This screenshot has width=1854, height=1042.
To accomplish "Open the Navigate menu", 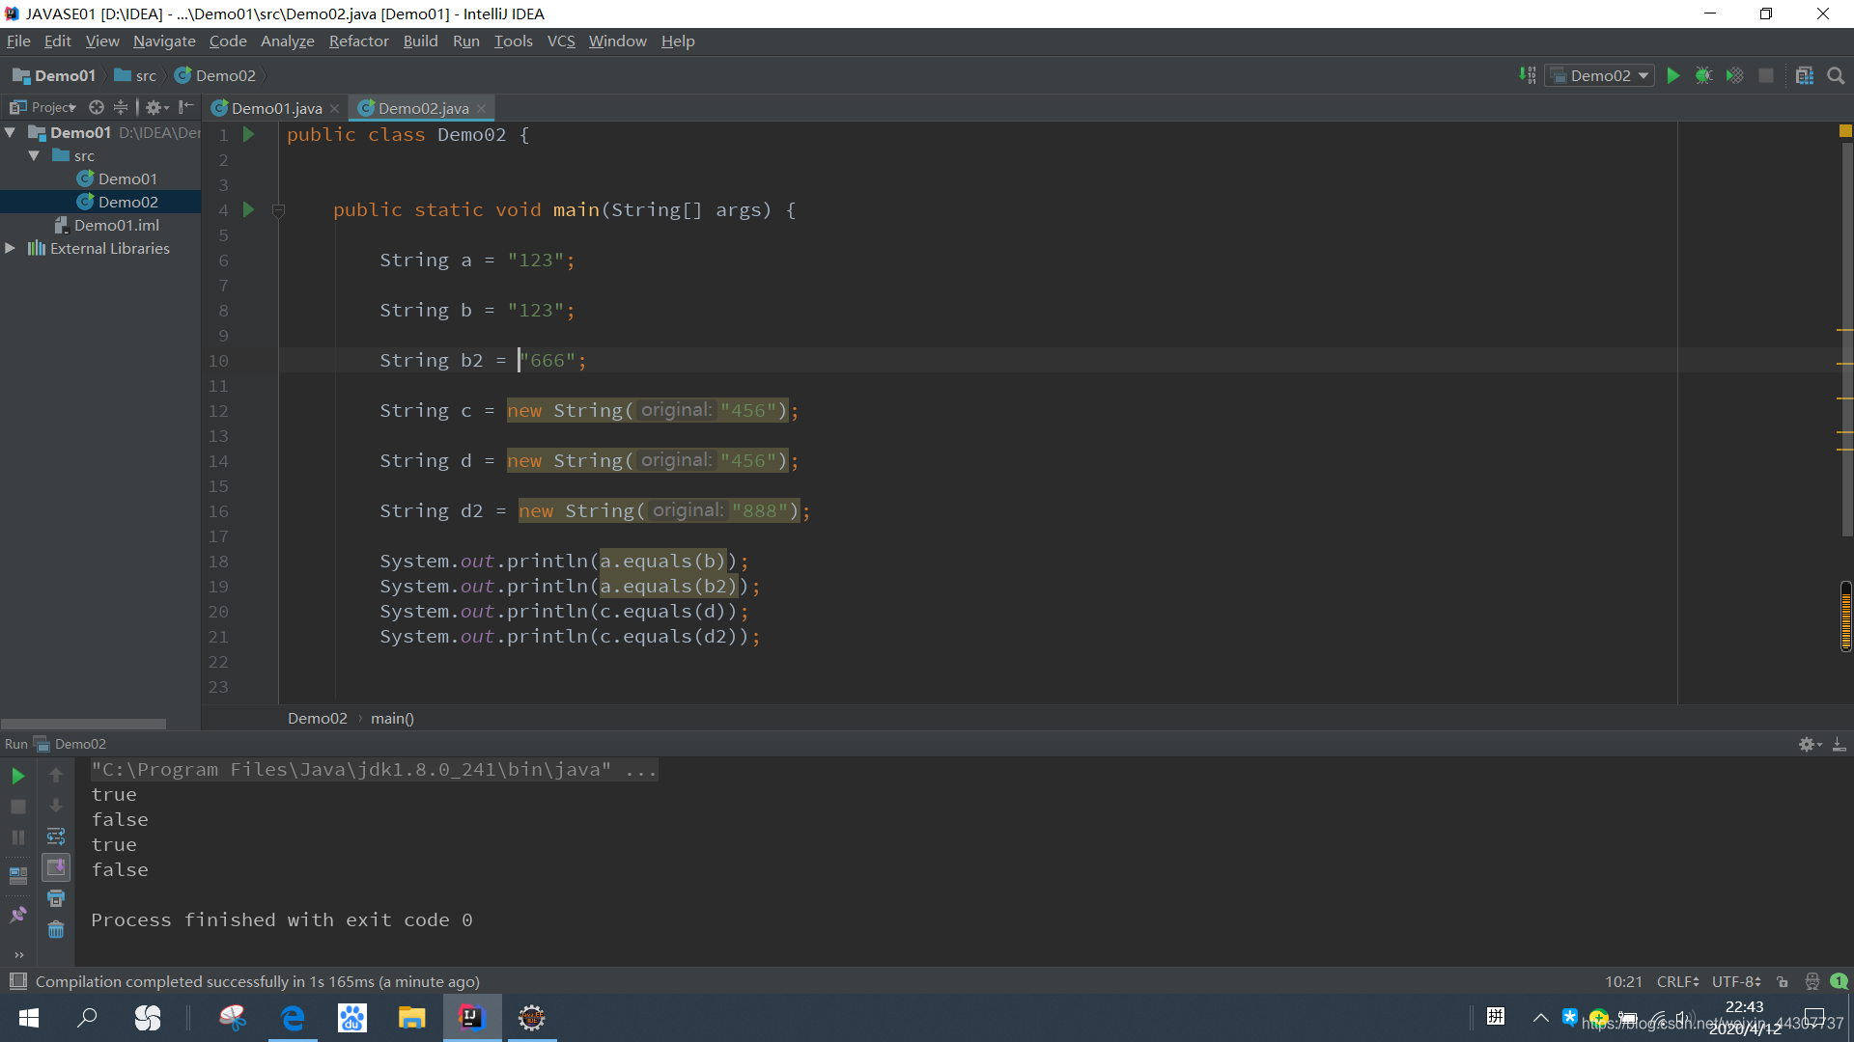I will pyautogui.click(x=164, y=41).
